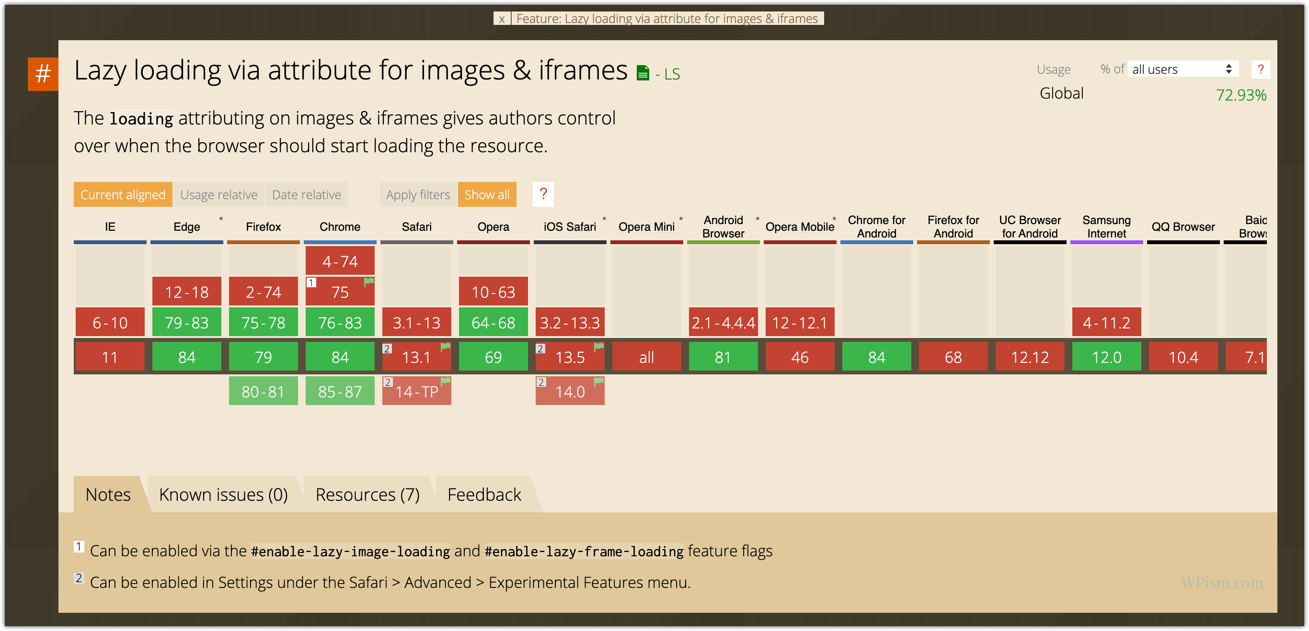Viewport: 1309px width, 631px height.
Task: Open the Known issues (0) tab
Action: pyautogui.click(x=223, y=494)
